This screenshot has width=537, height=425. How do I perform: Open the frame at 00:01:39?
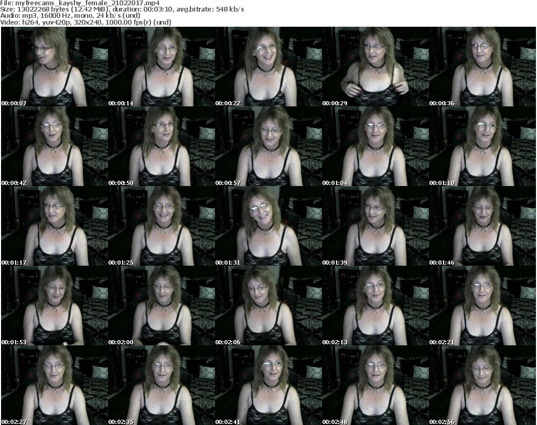375,226
